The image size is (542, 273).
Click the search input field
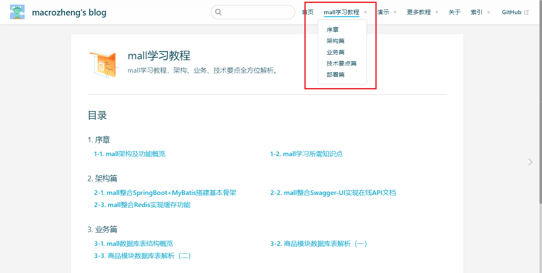tap(253, 12)
